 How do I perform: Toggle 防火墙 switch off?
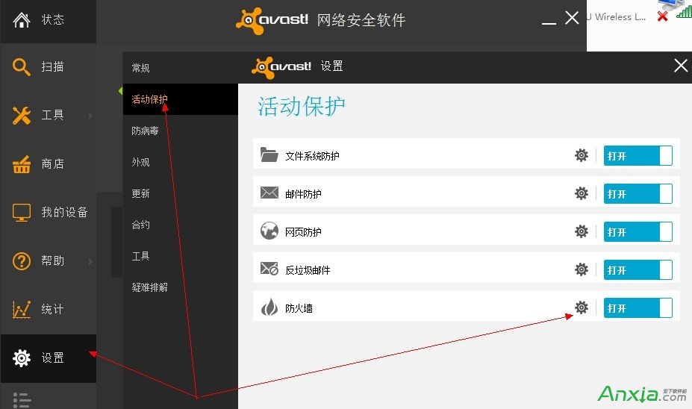click(x=638, y=307)
